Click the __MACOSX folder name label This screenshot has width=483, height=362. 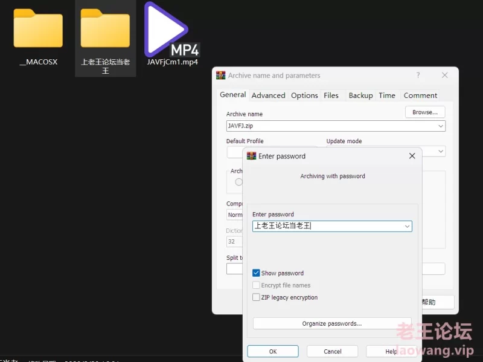click(39, 62)
